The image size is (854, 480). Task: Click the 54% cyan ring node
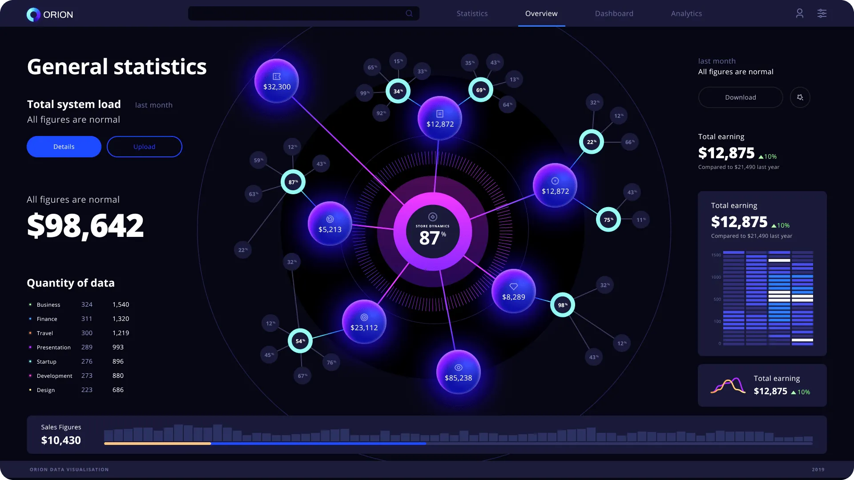click(300, 341)
